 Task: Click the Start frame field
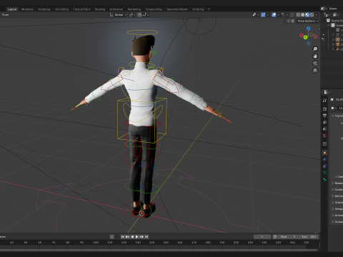288,237
